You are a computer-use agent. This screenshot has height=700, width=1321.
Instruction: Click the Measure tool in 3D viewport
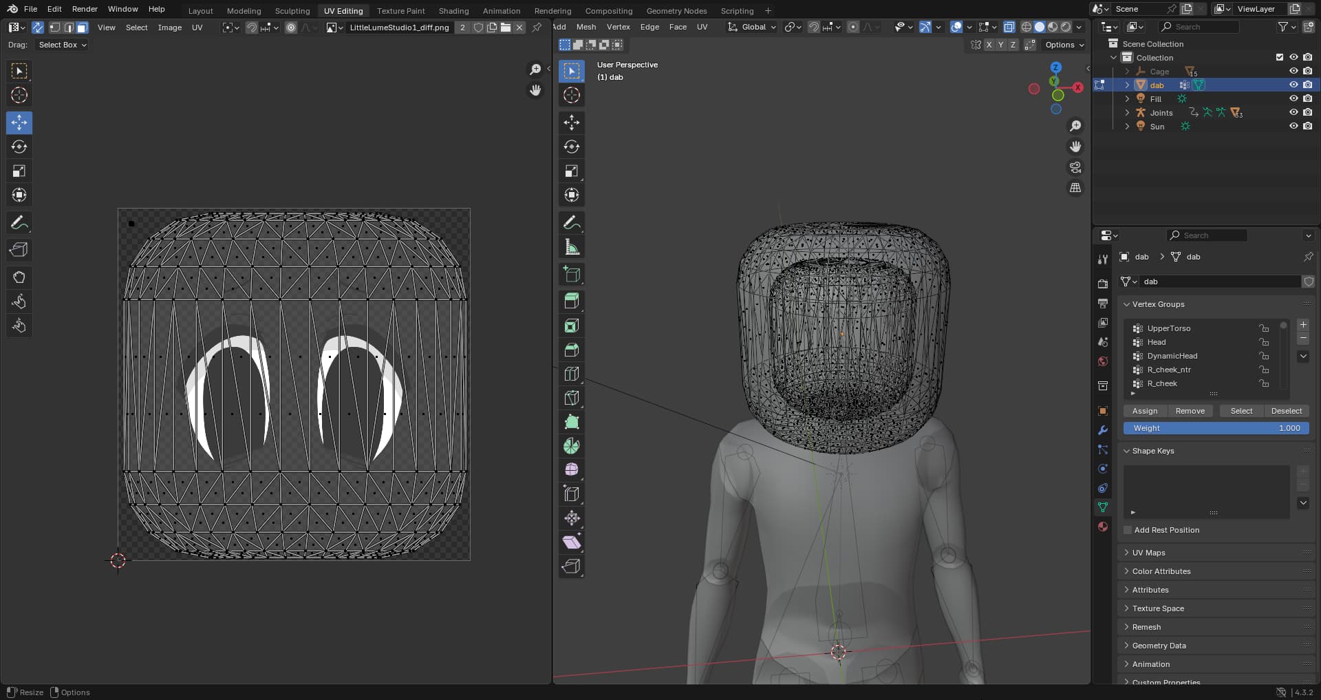(x=571, y=247)
